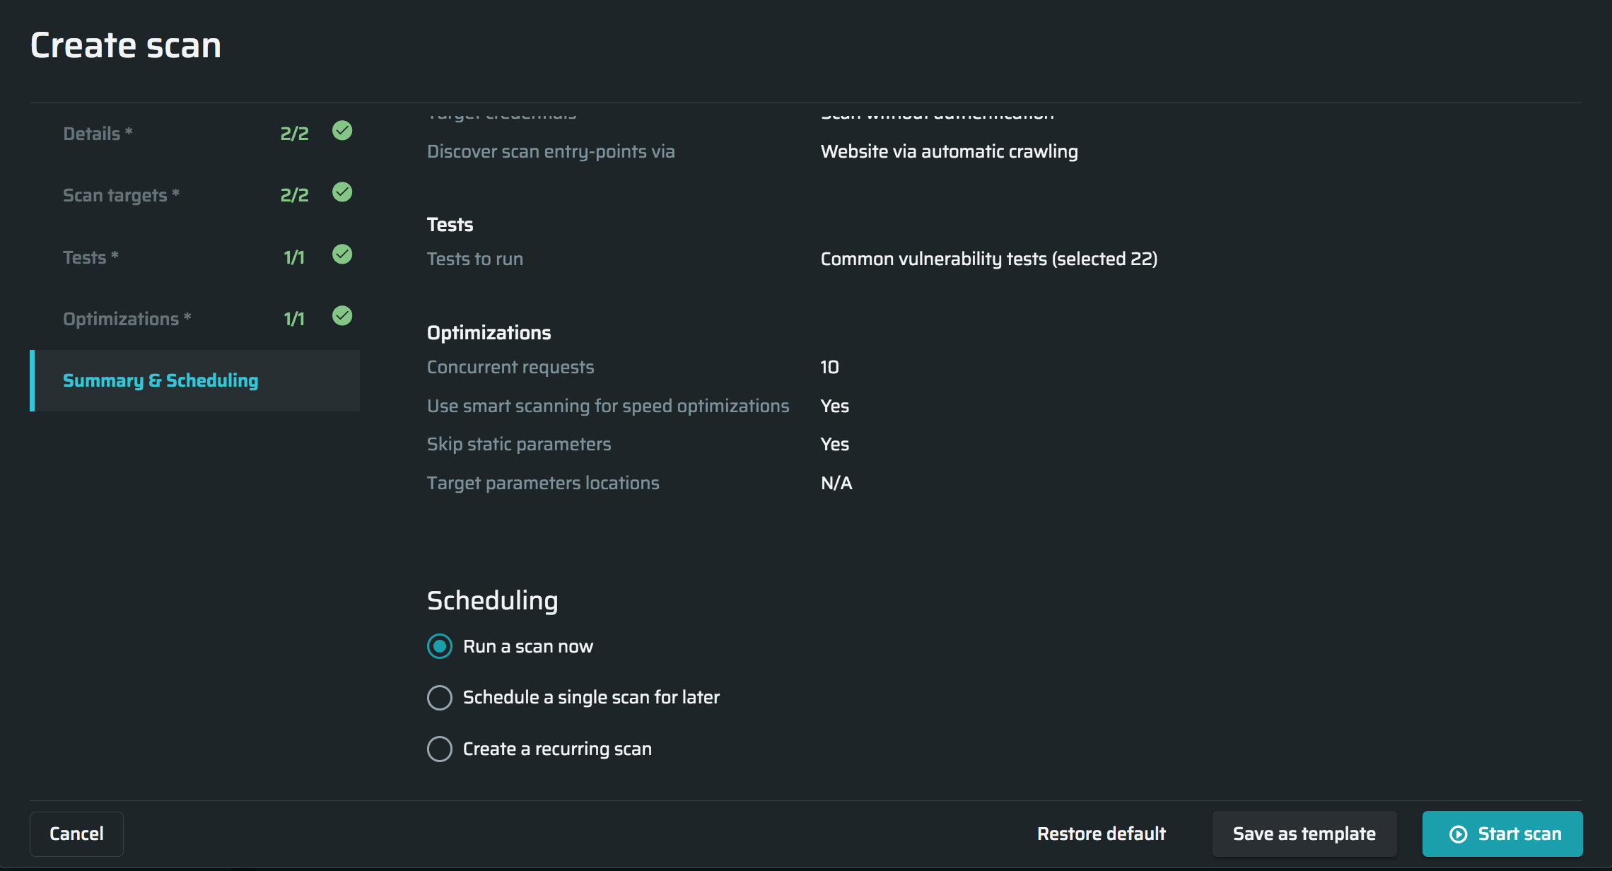Click the Tests 1/1 progress counter
The height and width of the screenshot is (871, 1612).
[x=294, y=257]
